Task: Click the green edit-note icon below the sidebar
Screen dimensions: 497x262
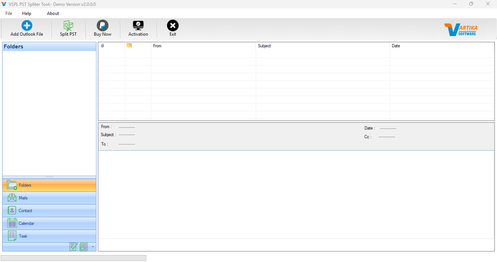Action: 74,247
